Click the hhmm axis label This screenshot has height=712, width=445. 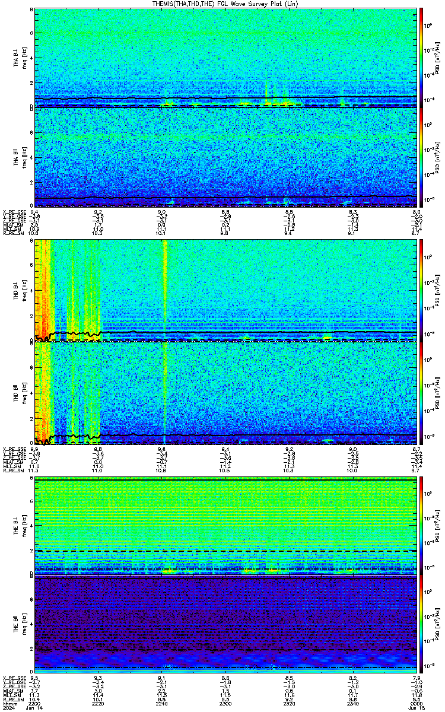point(9,704)
